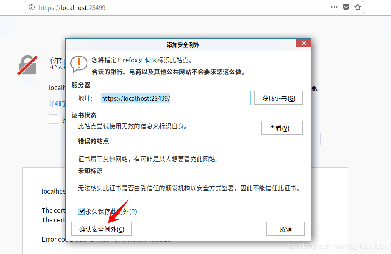The width and height of the screenshot is (391, 254).
Task: Select the 未知标识 heading text
Action: pos(90,171)
